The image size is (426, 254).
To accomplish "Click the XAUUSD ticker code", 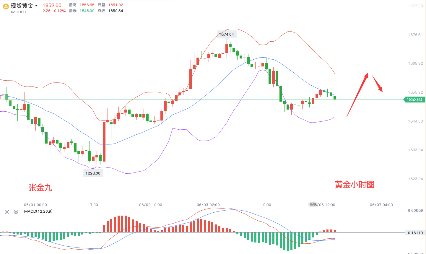I will click(18, 12).
